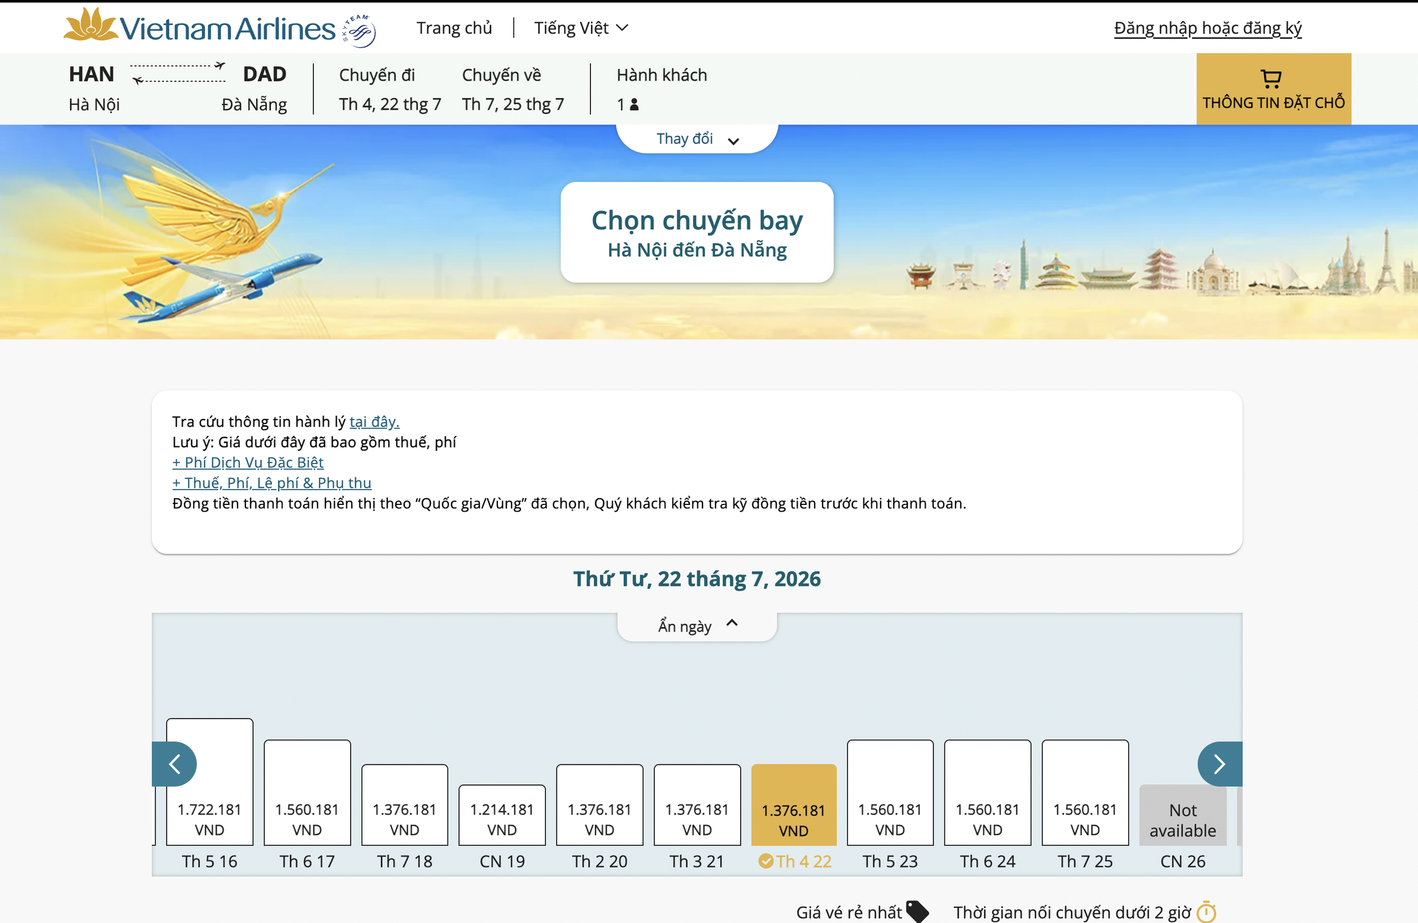Go to next dates with right arrow

pyautogui.click(x=1220, y=764)
